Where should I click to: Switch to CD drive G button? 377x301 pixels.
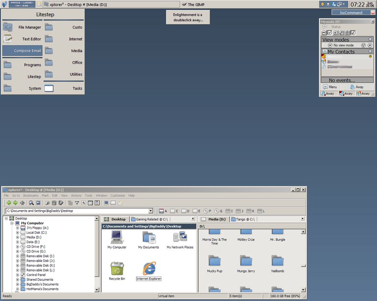218,211
